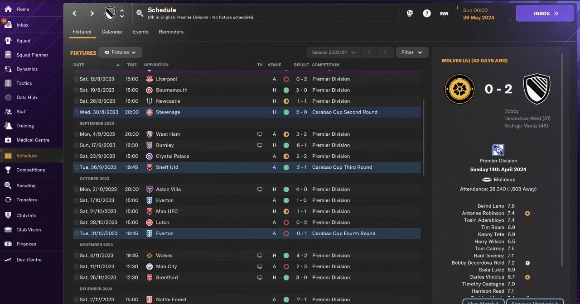Open the Tactics sidebar icon
Image resolution: width=580 pixels, height=304 pixels.
pyautogui.click(x=8, y=83)
